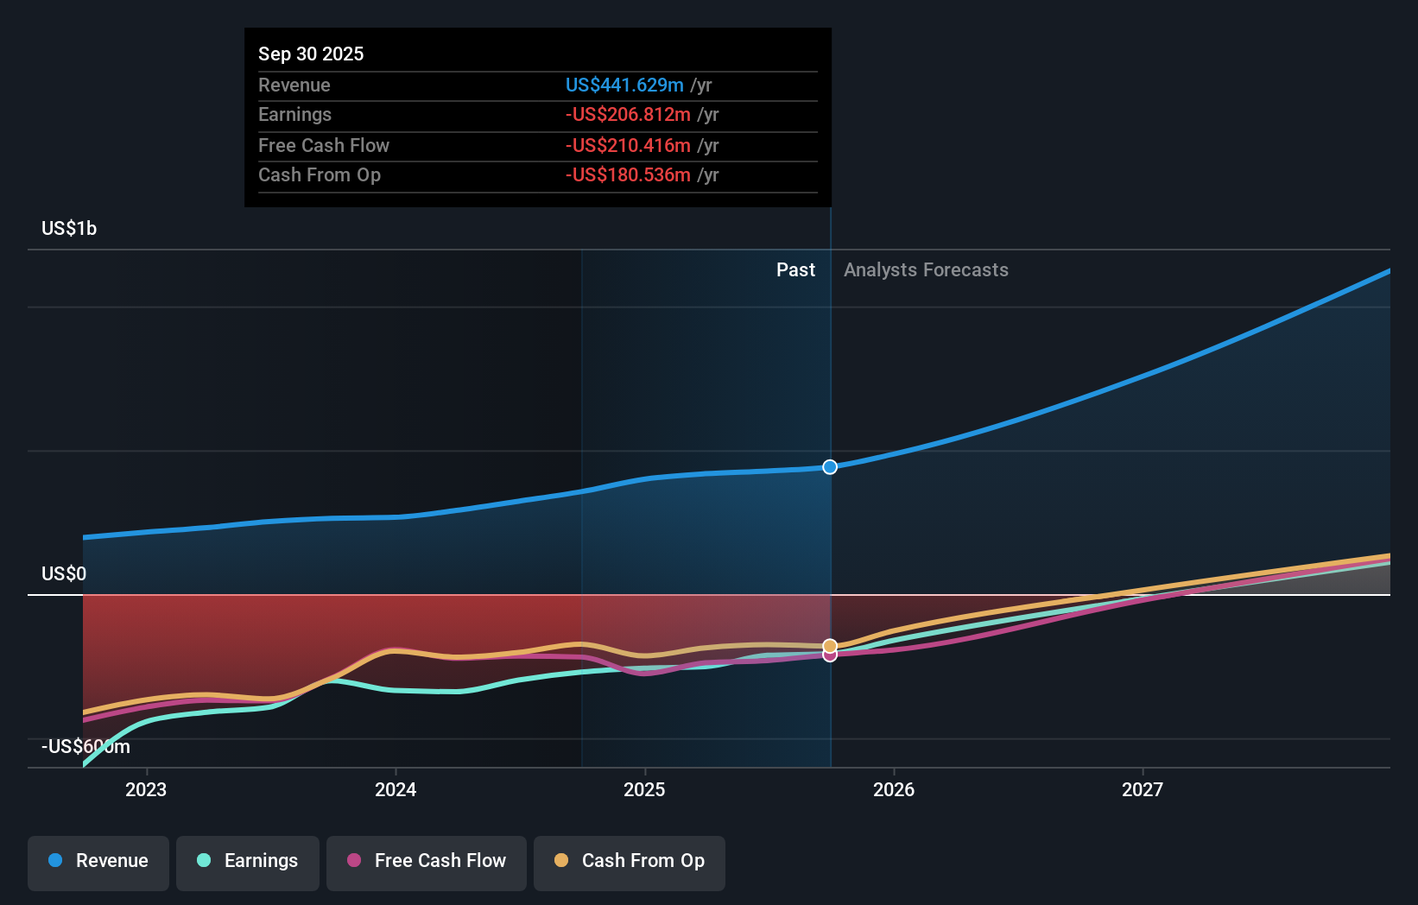The height and width of the screenshot is (905, 1418).
Task: Click the yellow Cash From Op legend dot
Action: pos(561,861)
